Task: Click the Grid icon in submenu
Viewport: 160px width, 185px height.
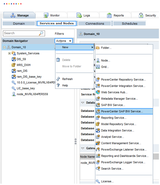Action: pyautogui.click(x=98, y=67)
